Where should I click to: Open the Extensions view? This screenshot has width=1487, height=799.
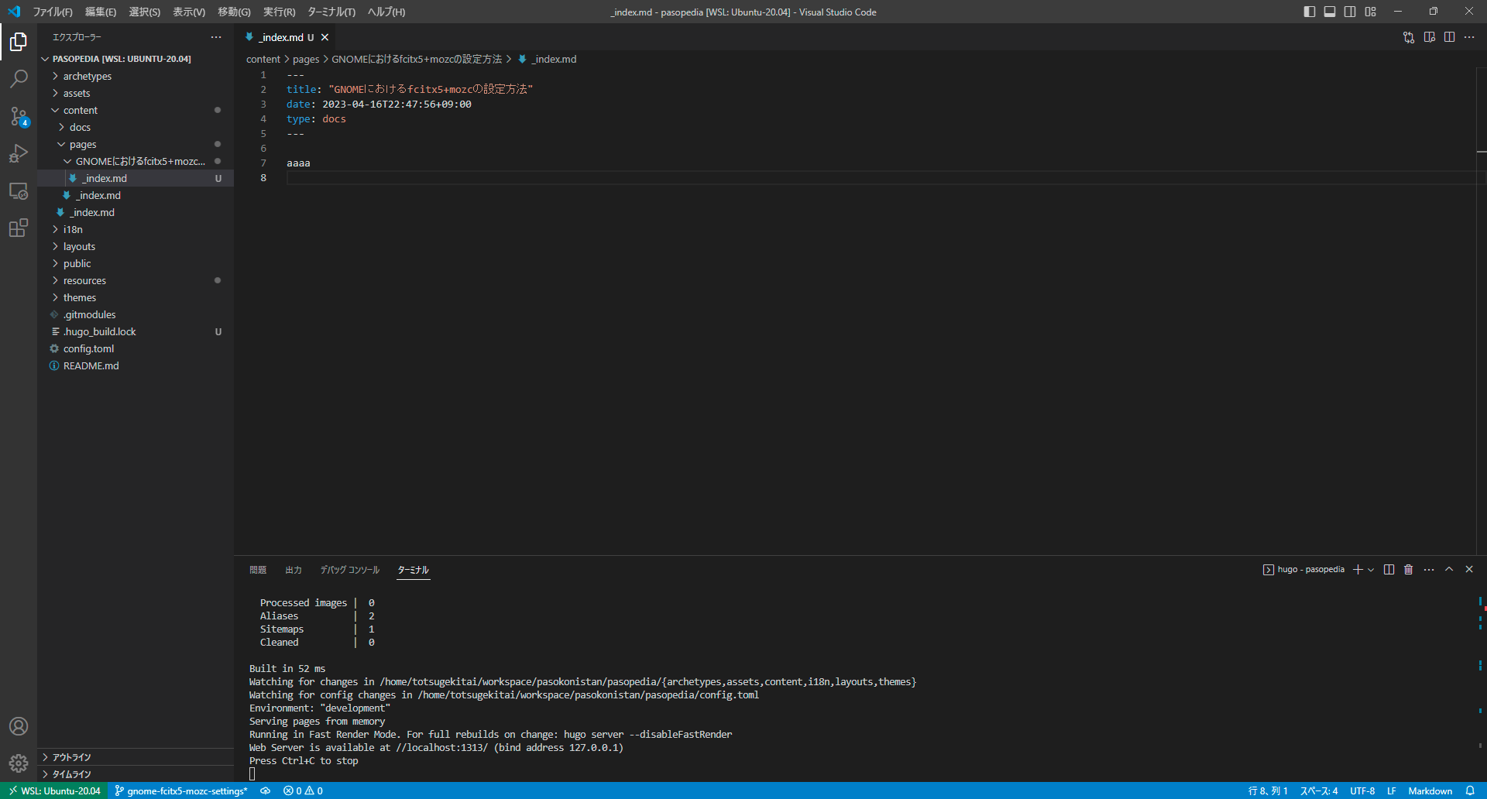tap(19, 228)
